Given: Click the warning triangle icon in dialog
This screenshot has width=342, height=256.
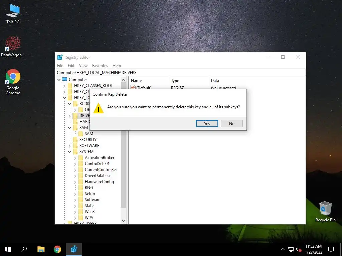Looking at the screenshot, I should tap(99, 108).
